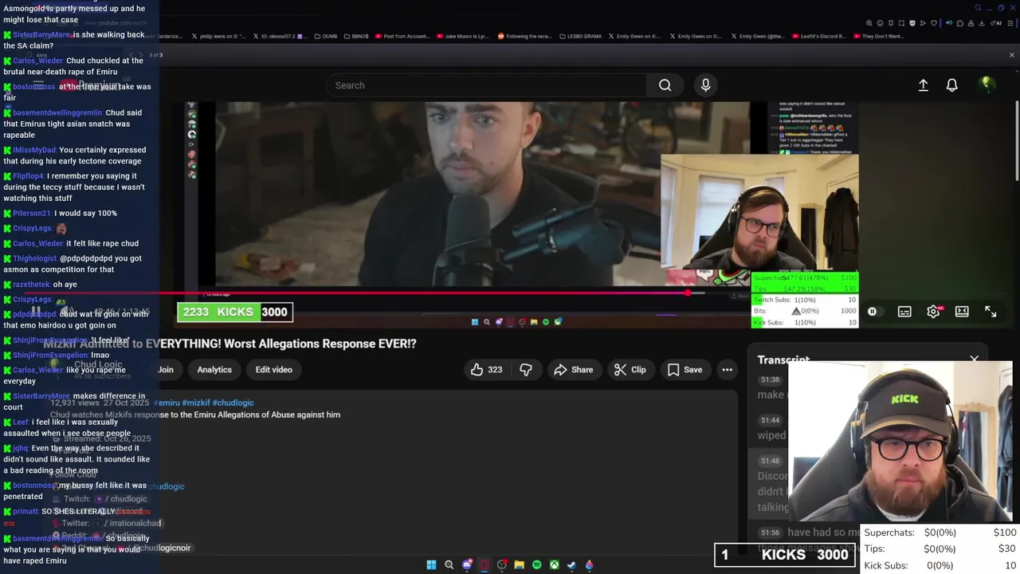Click chat username Thighologist
The width and height of the screenshot is (1020, 574).
pyautogui.click(x=34, y=258)
